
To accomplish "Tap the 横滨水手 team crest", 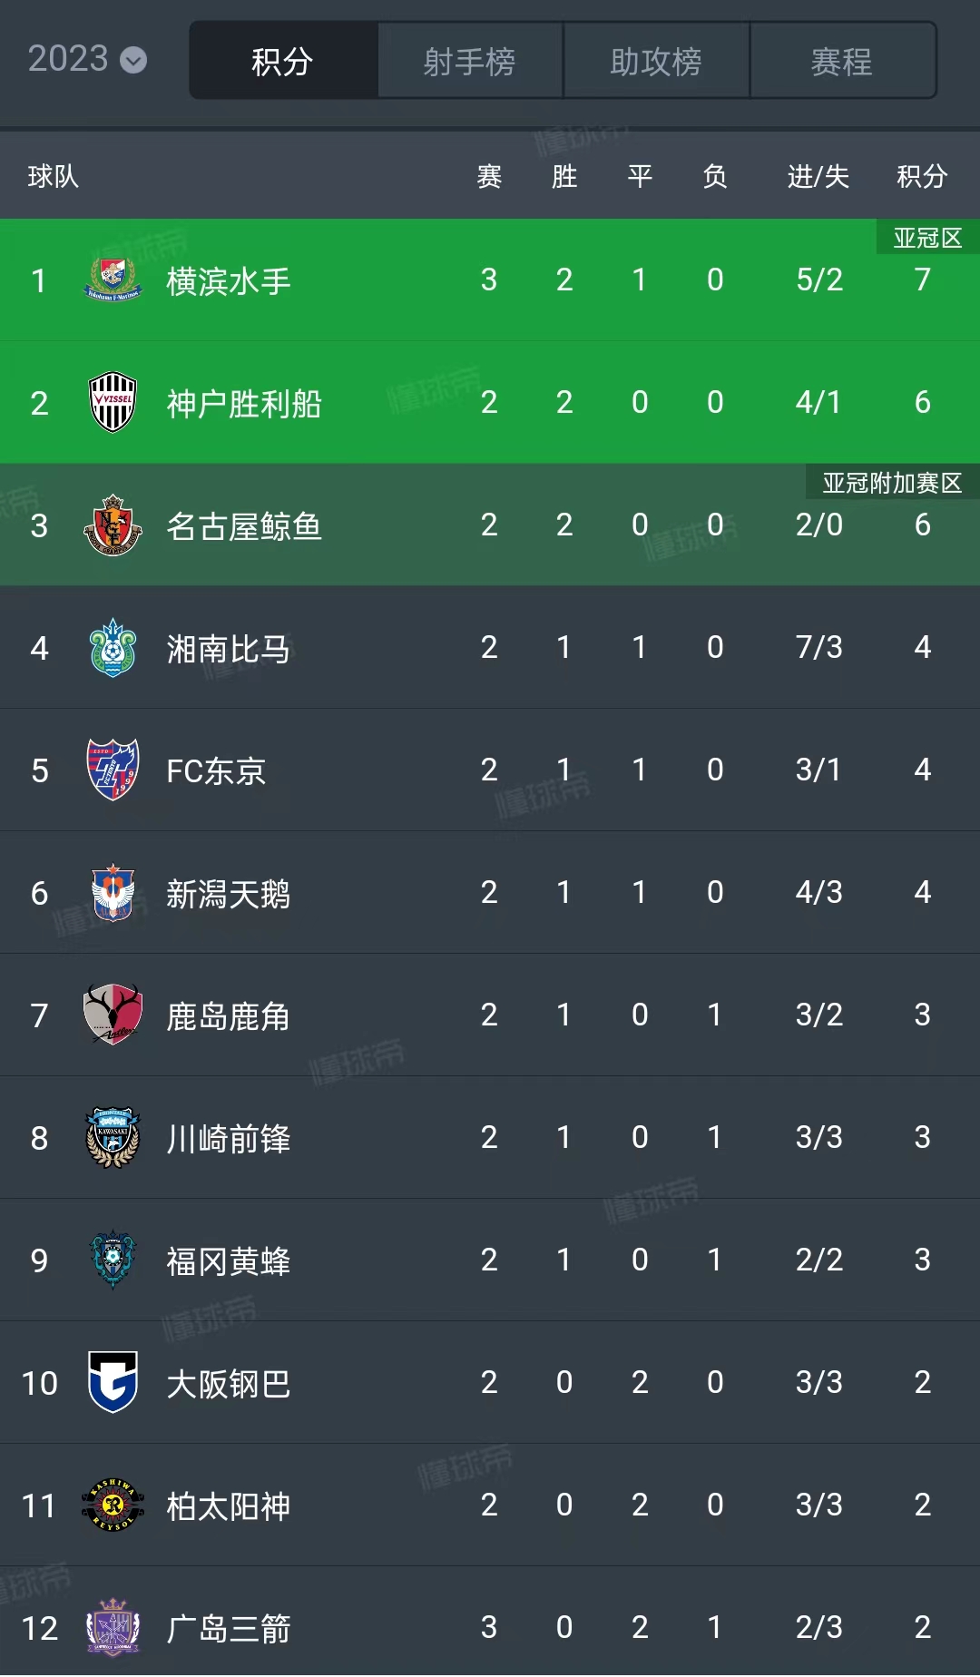I will pos(113,279).
